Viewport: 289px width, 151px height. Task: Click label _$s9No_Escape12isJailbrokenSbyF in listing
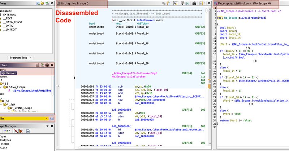(134, 73)
